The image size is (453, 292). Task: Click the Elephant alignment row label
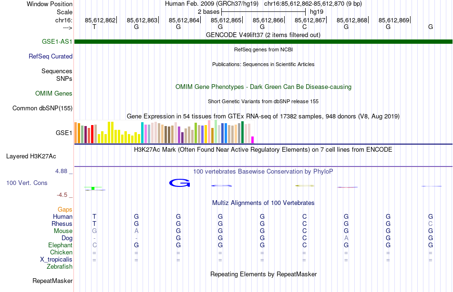click(61, 245)
